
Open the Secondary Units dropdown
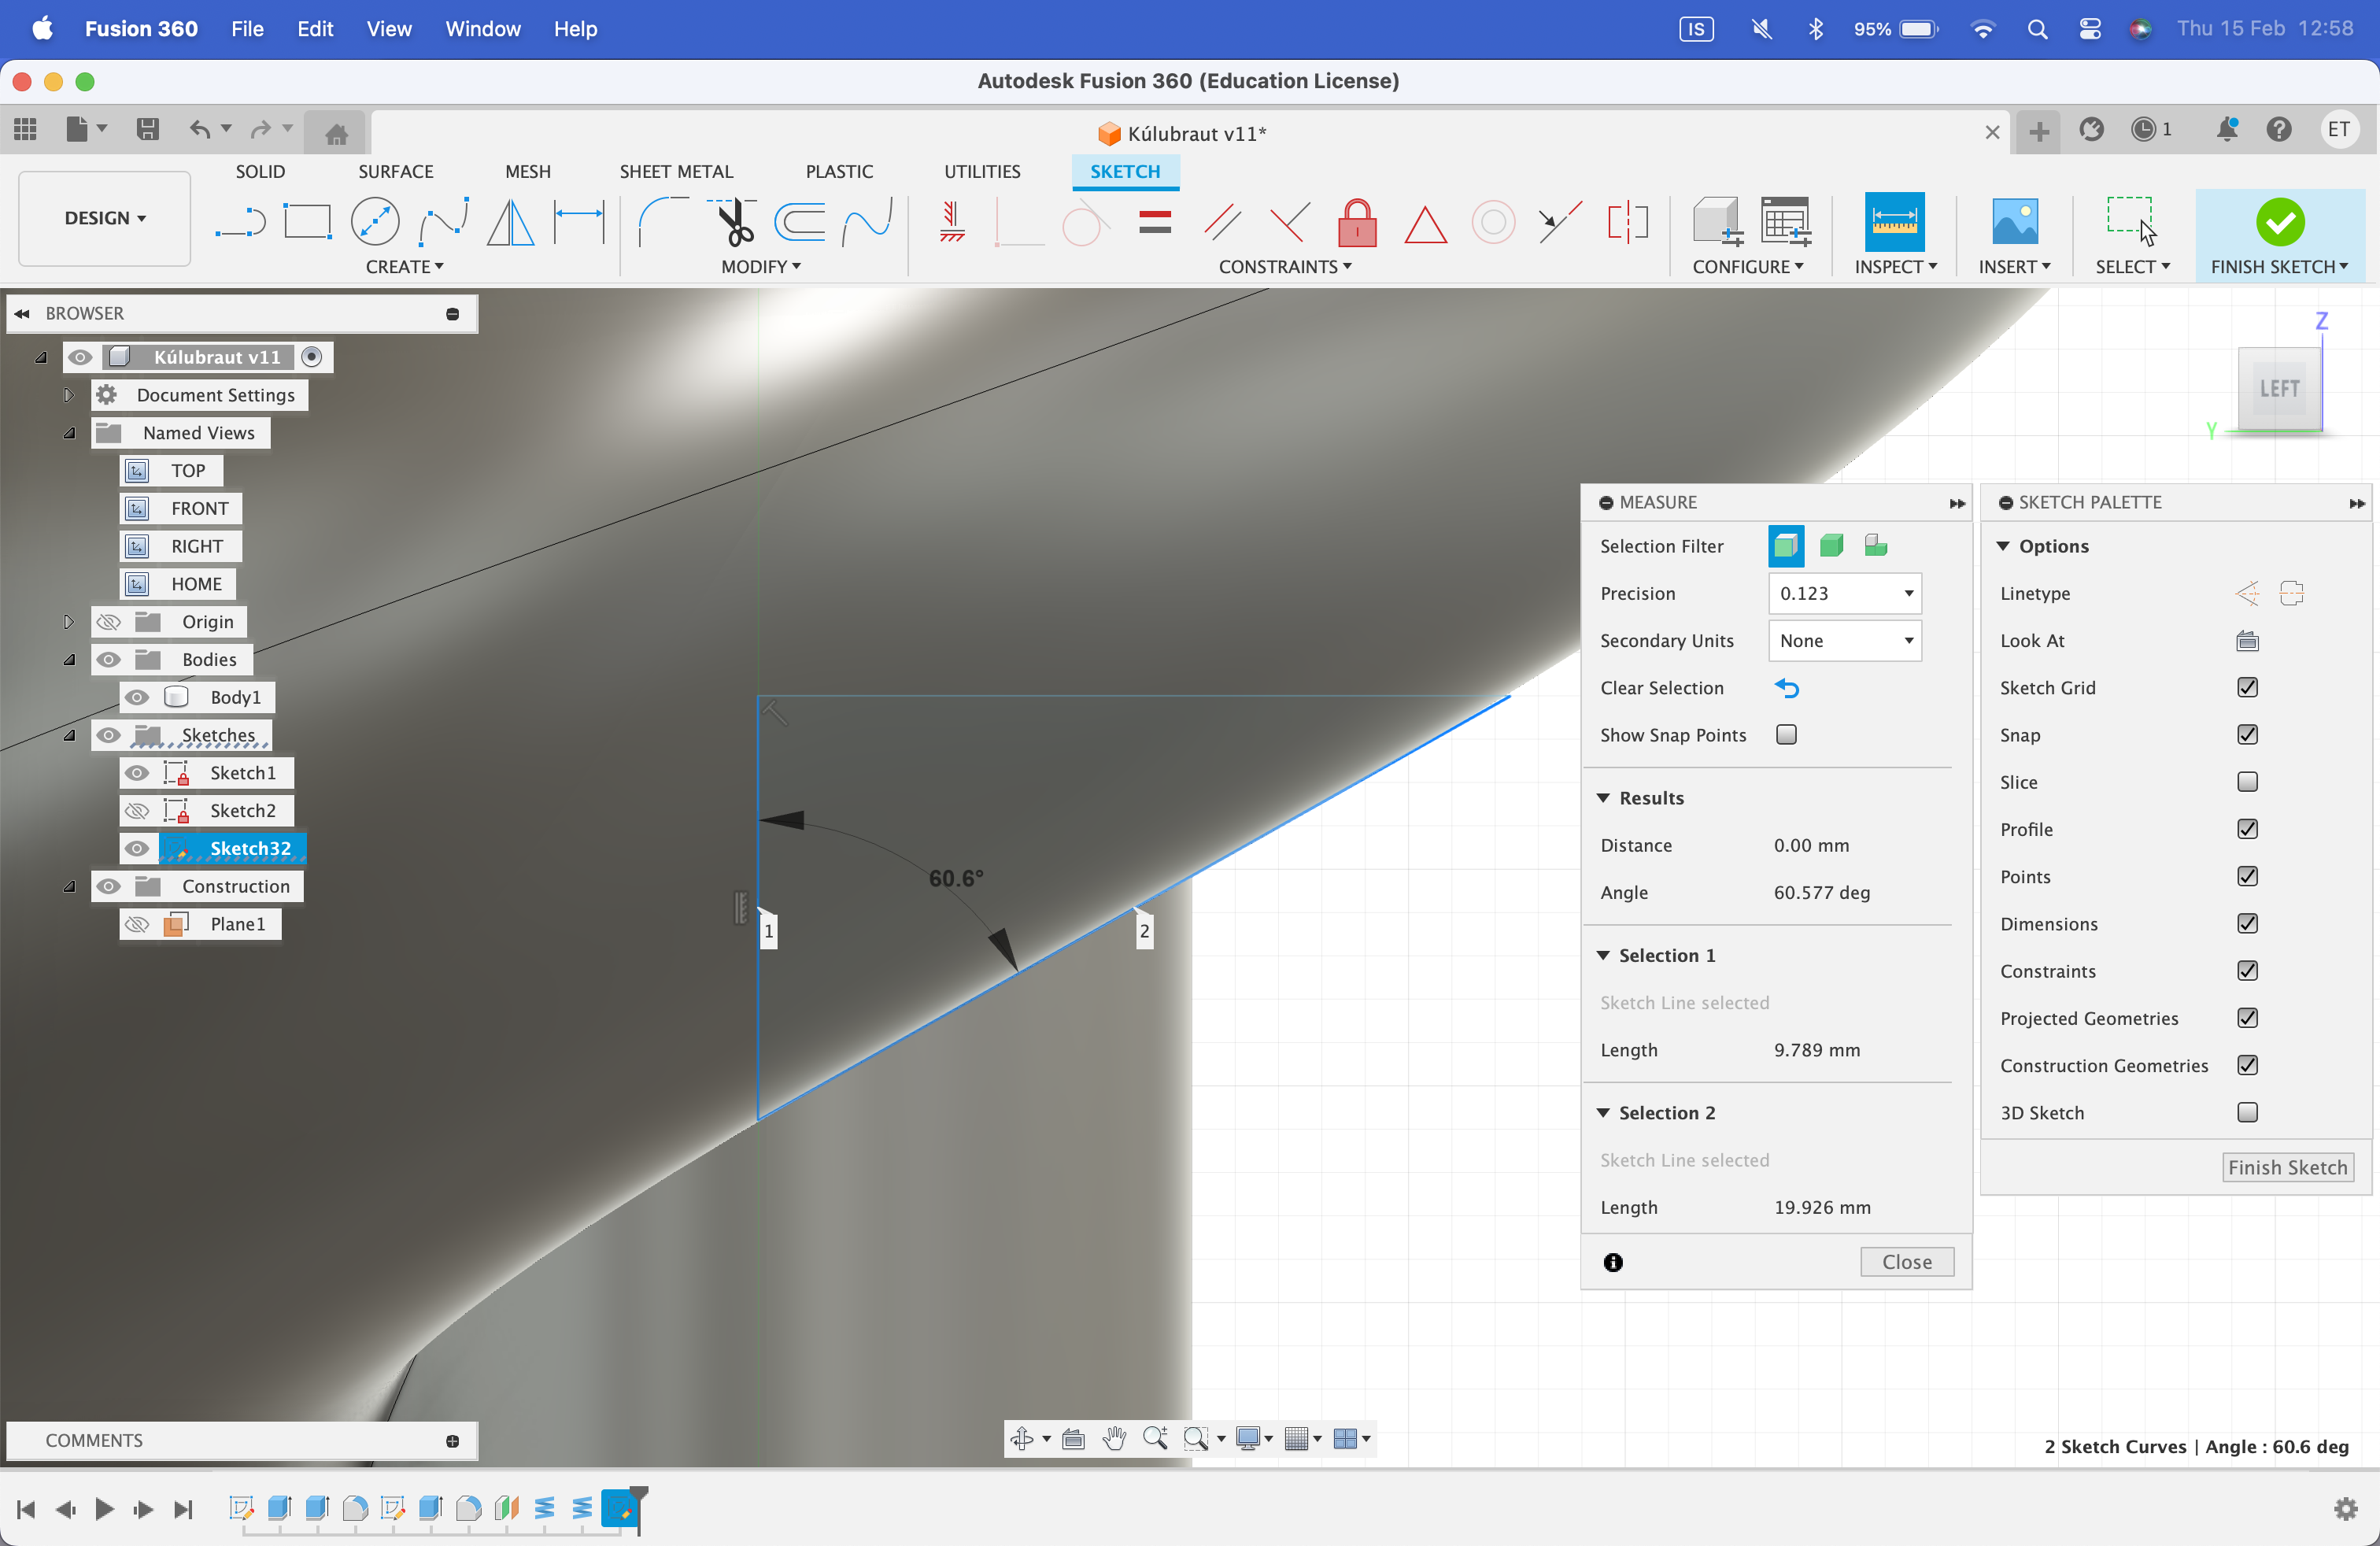point(1844,641)
